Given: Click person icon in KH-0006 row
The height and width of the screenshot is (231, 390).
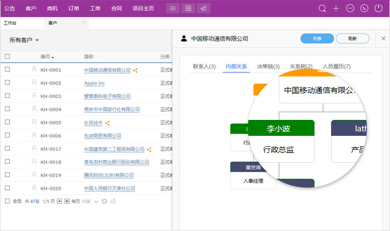Looking at the screenshot, I should click(34, 135).
